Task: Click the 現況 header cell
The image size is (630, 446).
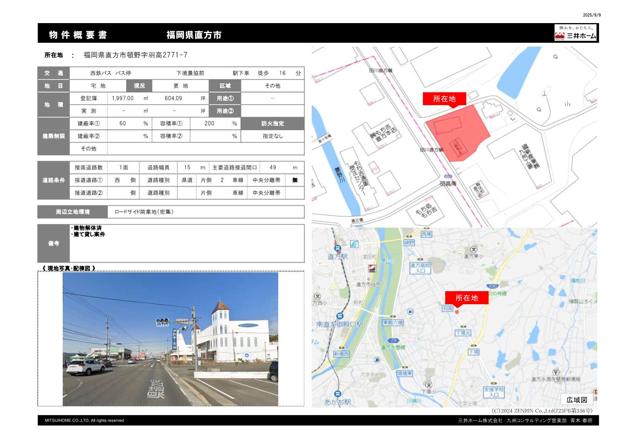Action: 139,86
